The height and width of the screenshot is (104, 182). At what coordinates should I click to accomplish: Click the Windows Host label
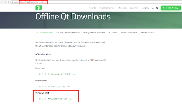42,93
